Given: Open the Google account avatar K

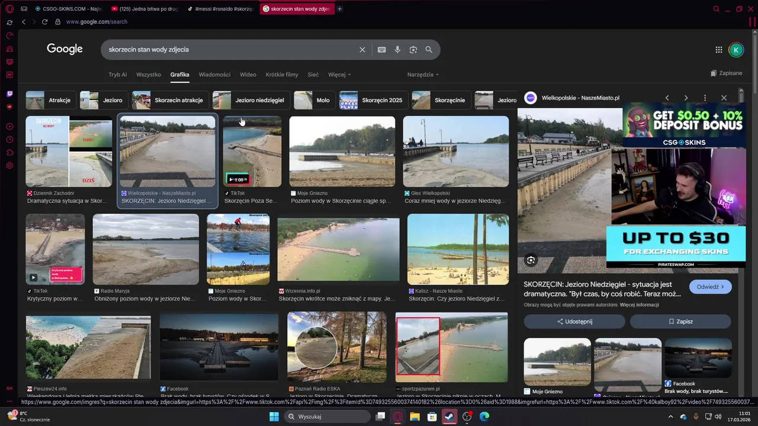Looking at the screenshot, I should click(735, 50).
